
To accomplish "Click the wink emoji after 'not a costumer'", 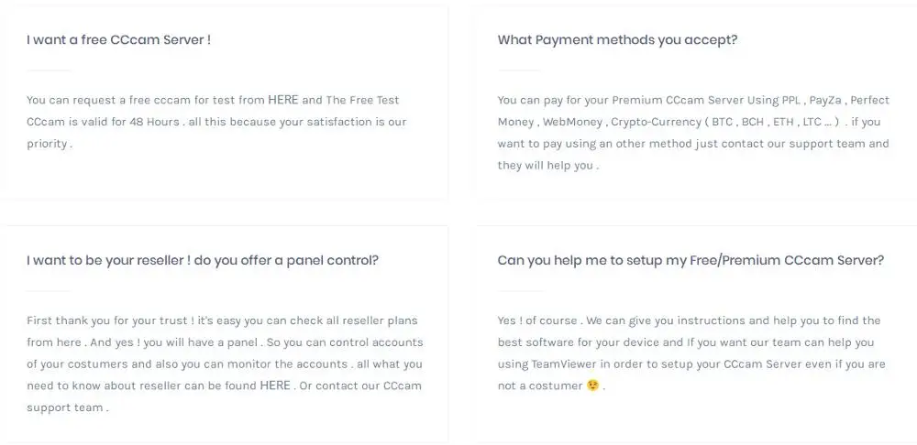I will click(593, 385).
